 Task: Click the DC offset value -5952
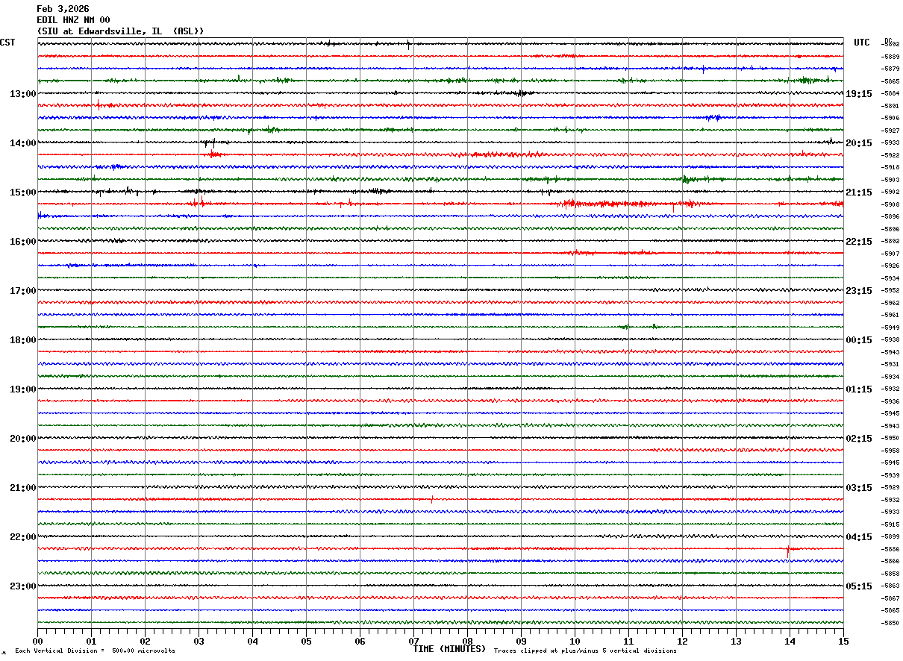(890, 290)
